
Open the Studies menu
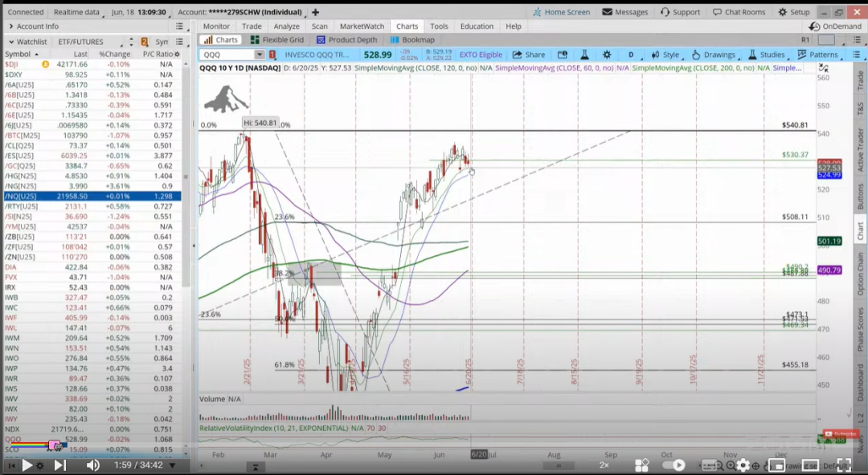(x=767, y=55)
